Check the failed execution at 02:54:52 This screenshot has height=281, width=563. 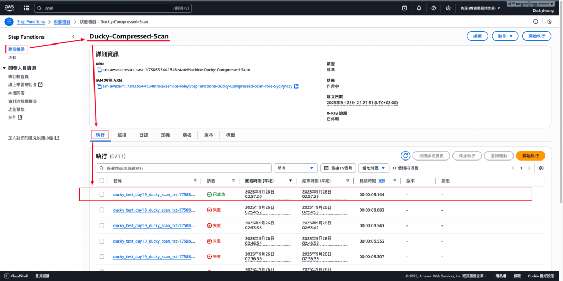coord(102,210)
